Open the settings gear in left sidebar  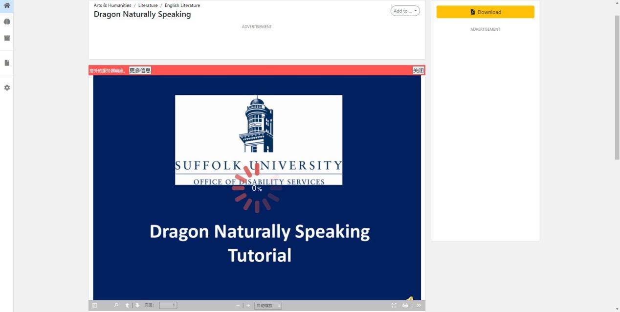pyautogui.click(x=7, y=88)
